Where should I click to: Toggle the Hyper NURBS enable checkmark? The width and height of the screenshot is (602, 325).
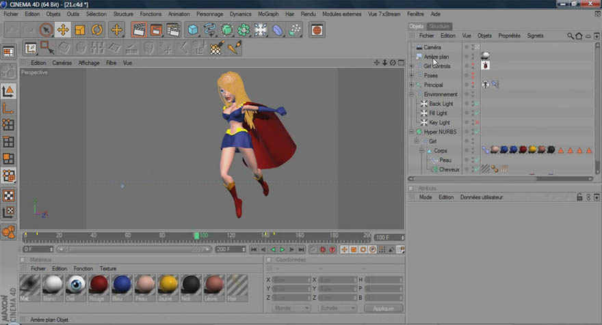477,132
